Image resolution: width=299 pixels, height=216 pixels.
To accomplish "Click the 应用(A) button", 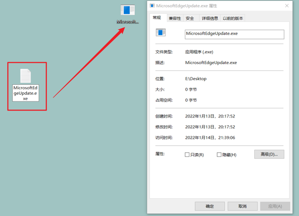I will point(275,206).
